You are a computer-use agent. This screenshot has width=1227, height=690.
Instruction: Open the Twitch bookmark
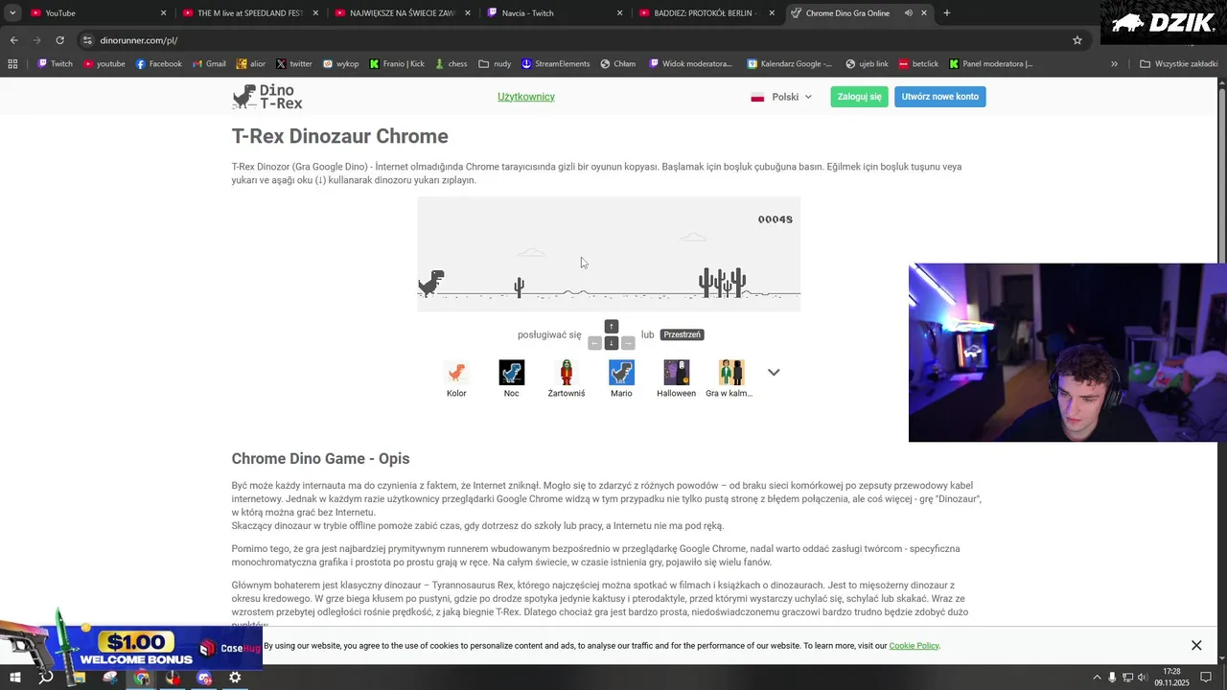pos(55,64)
